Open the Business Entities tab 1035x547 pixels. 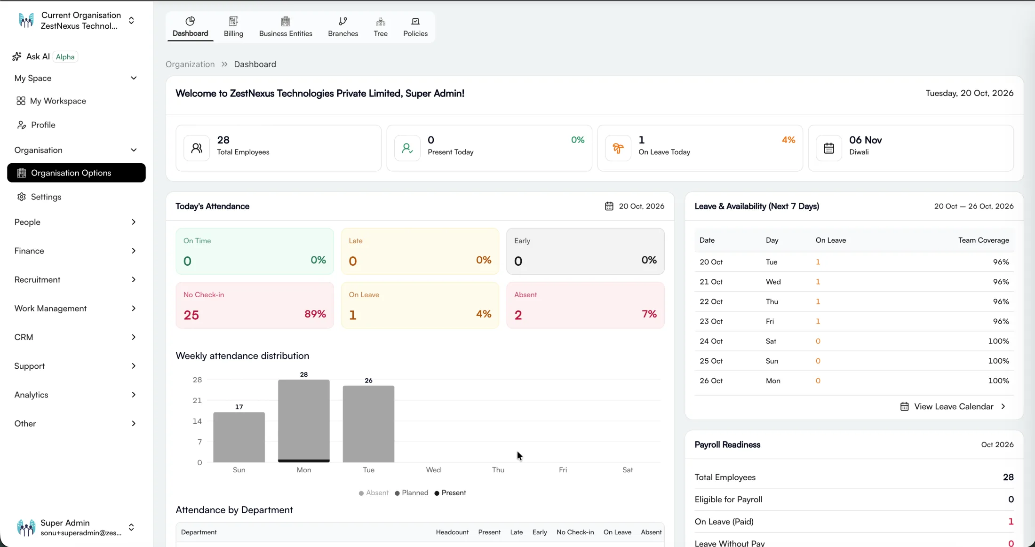click(x=286, y=27)
